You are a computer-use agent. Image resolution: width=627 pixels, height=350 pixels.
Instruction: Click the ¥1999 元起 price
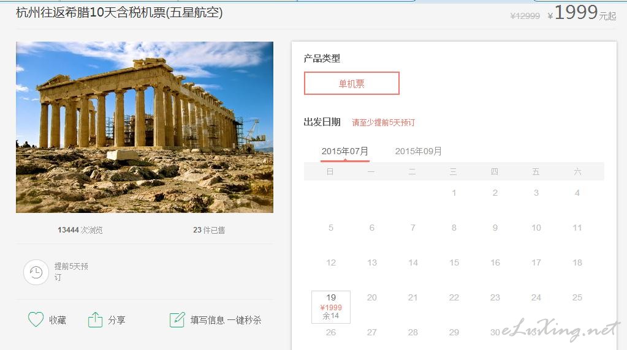tap(582, 13)
